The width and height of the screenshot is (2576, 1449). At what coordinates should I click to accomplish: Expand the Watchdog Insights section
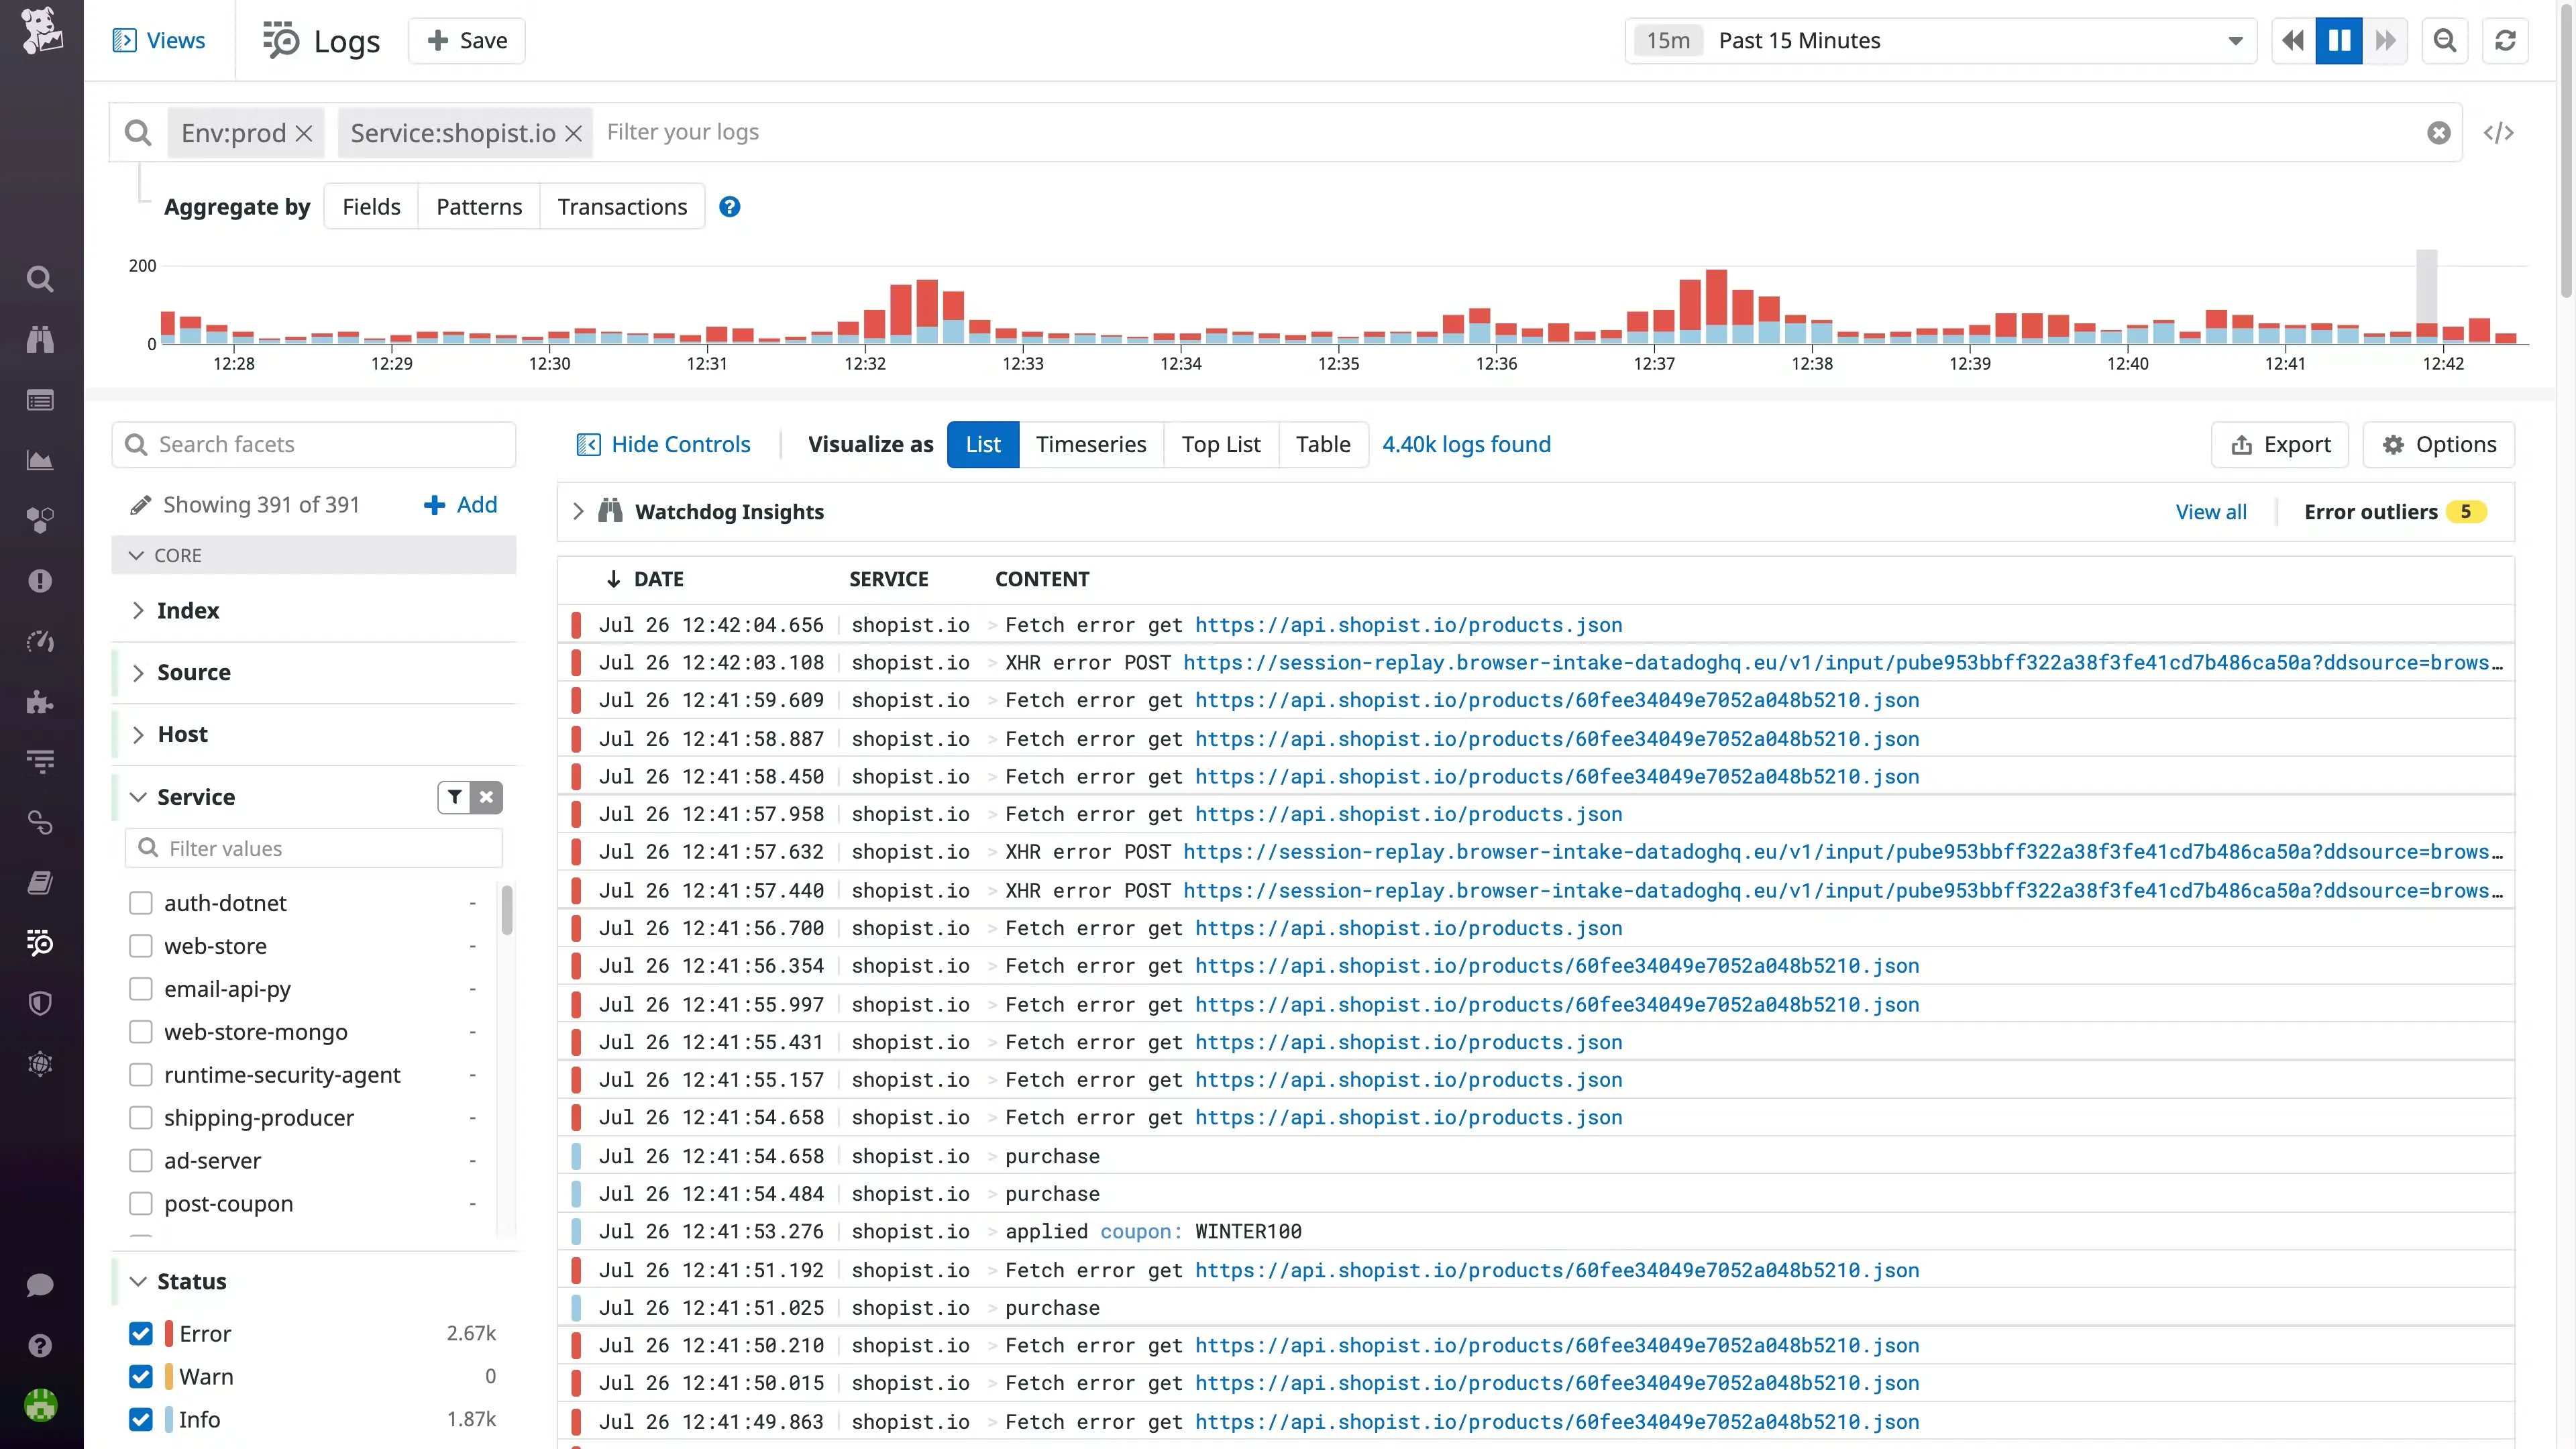tap(578, 511)
